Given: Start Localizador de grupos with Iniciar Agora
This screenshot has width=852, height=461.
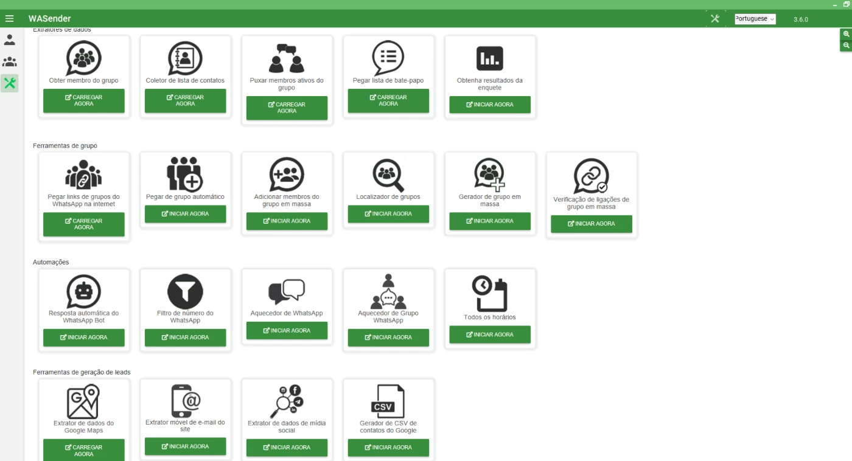Looking at the screenshot, I should (x=388, y=214).
